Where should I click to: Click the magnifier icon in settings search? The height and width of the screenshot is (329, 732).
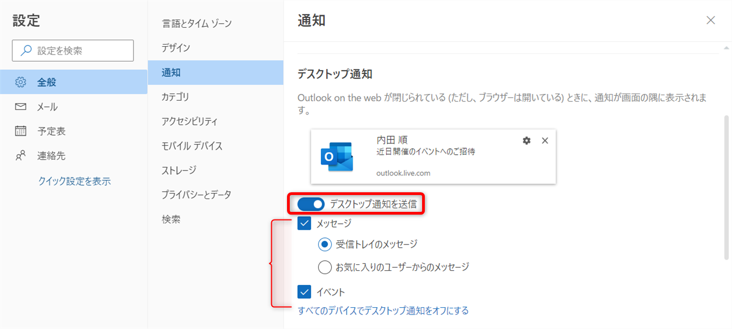click(26, 51)
